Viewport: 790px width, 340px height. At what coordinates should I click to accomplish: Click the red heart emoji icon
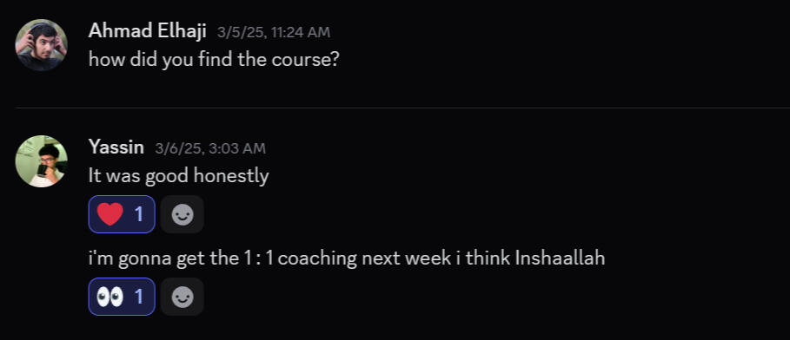coord(110,214)
